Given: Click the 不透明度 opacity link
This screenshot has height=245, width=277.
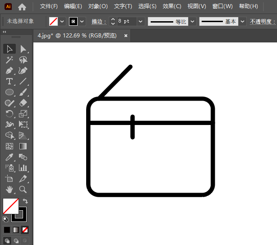Looking at the screenshot, I should [x=263, y=22].
